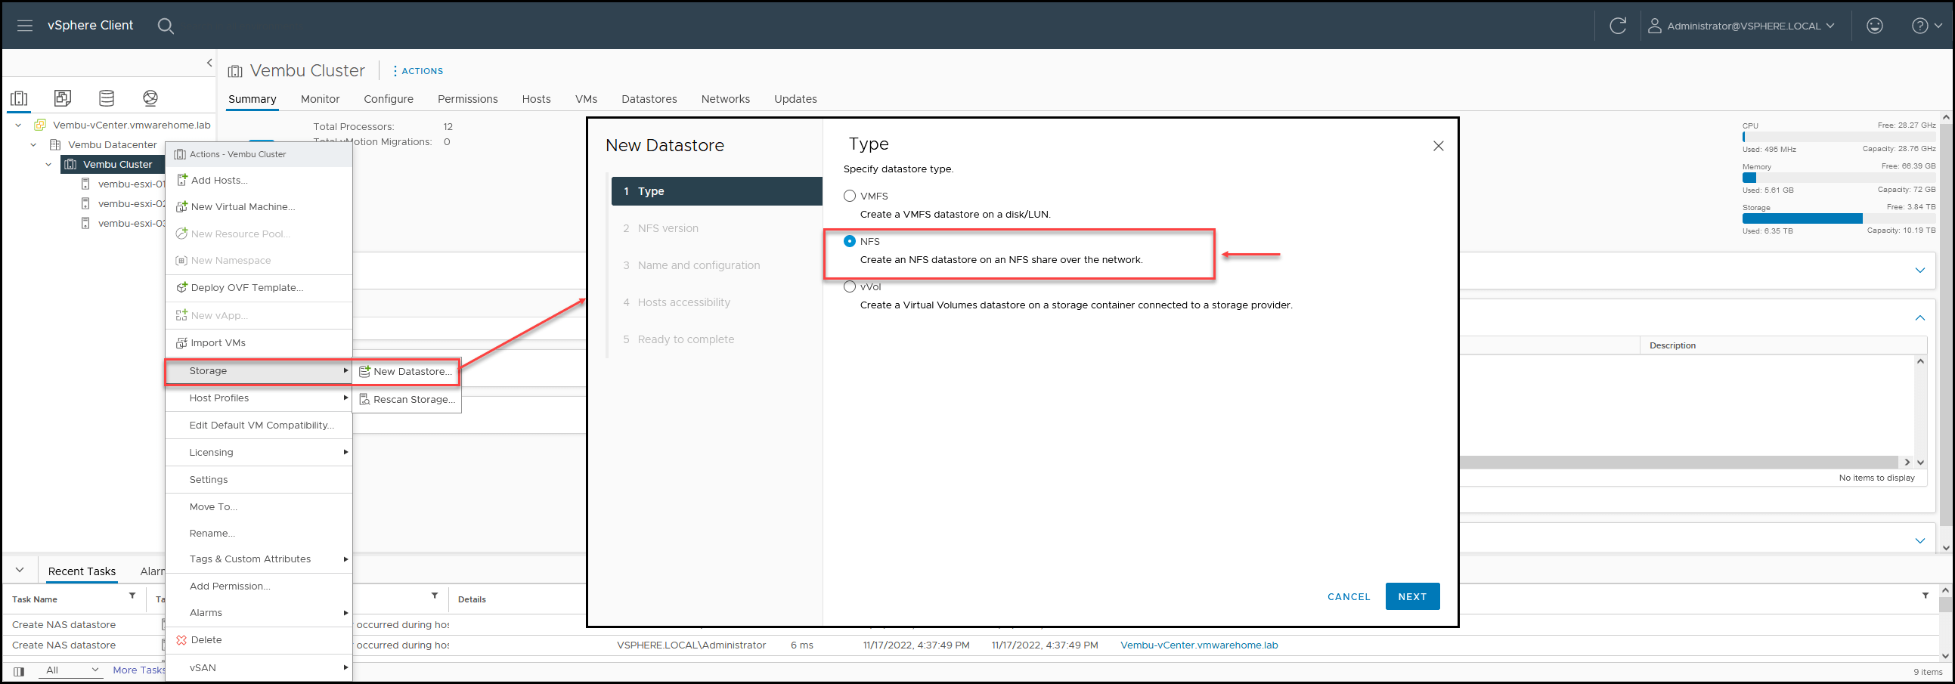This screenshot has width=1955, height=684.
Task: Click the vembu-esxi-03 host icon
Action: point(85,223)
